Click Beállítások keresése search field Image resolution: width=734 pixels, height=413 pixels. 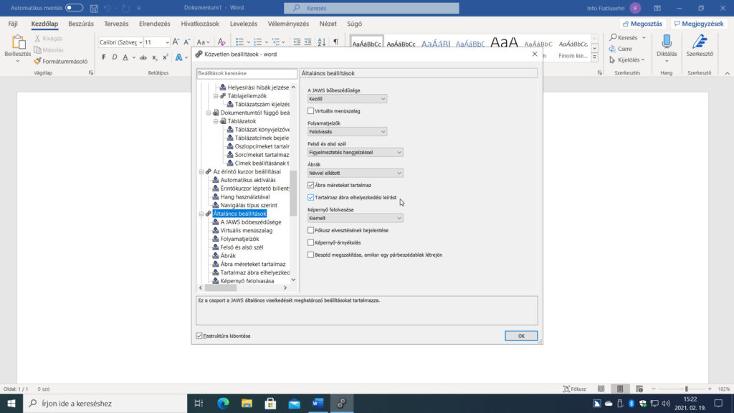coord(247,73)
